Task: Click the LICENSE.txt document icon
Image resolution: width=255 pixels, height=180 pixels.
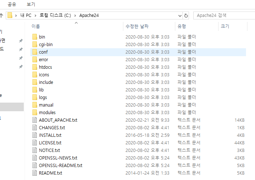Action: 35,143
